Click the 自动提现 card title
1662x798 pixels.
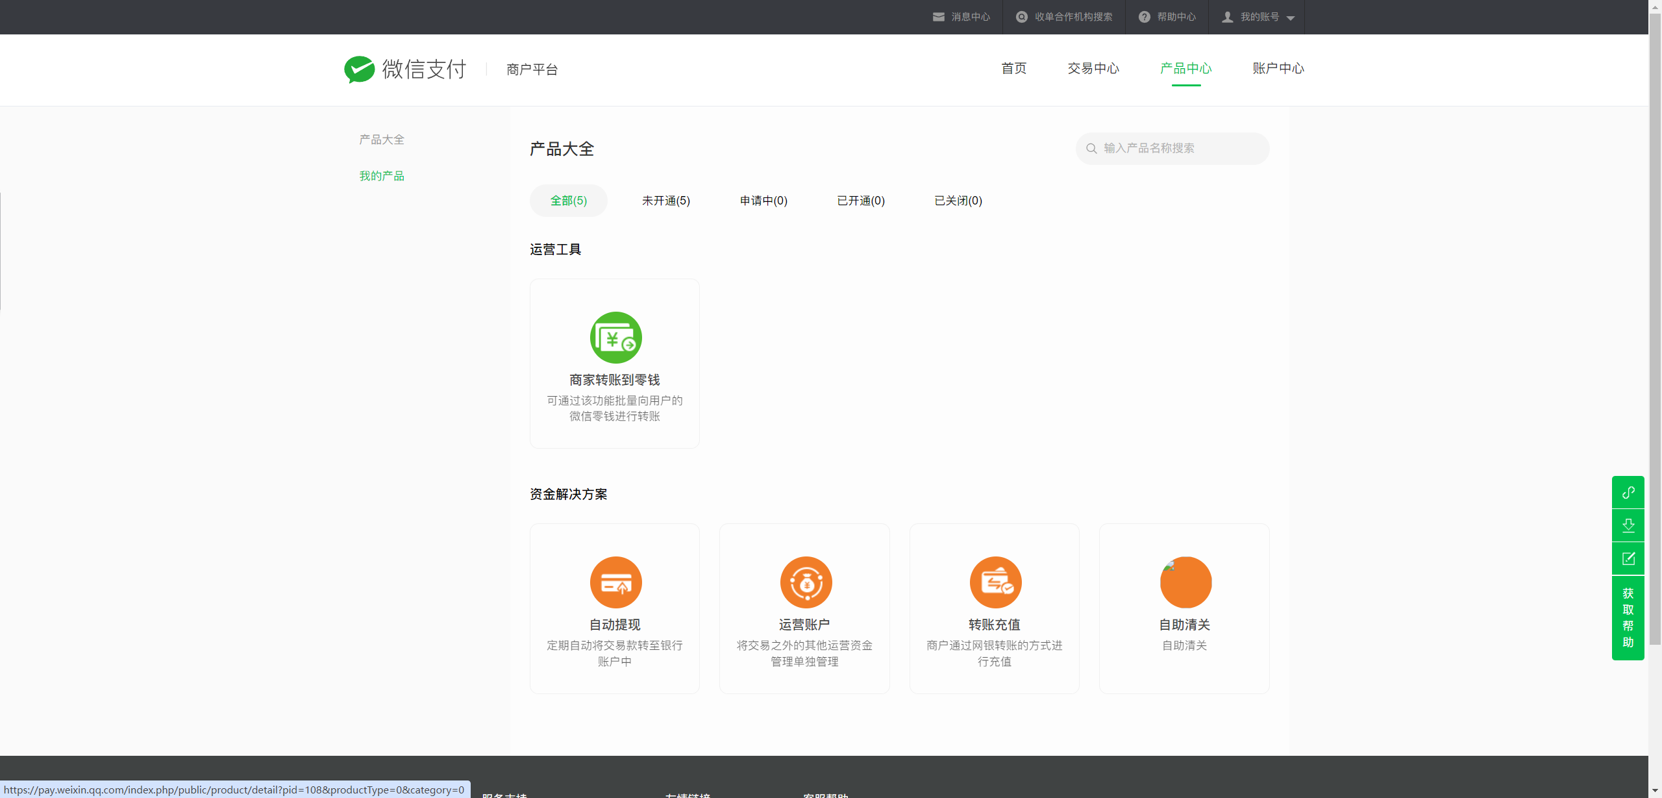(615, 625)
